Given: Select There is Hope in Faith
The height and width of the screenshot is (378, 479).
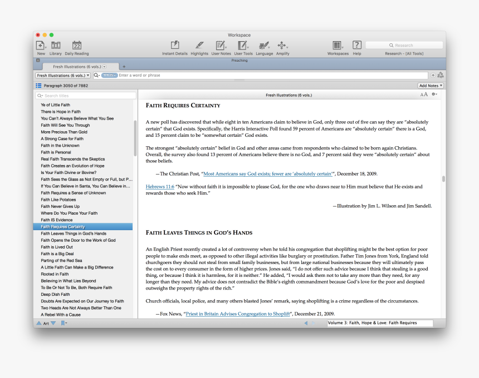Looking at the screenshot, I should coord(61,112).
